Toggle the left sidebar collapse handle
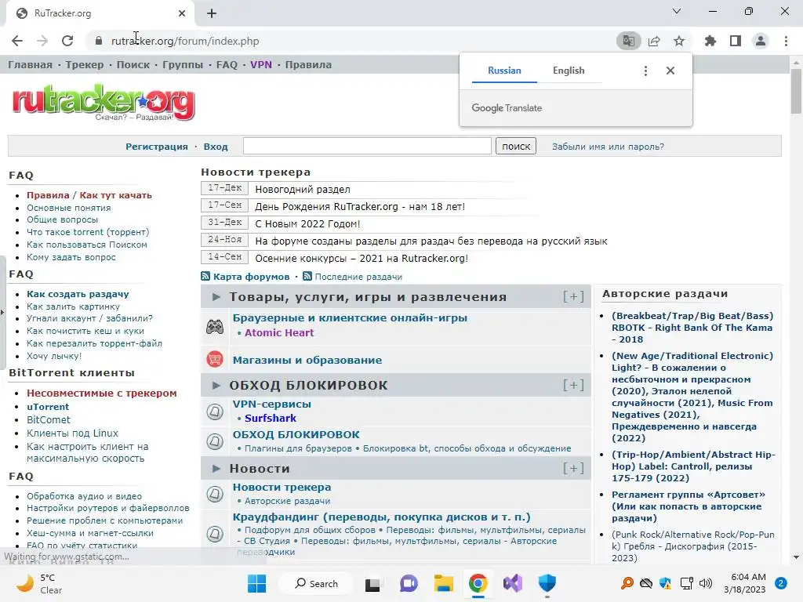The image size is (803, 602). [x=2, y=311]
